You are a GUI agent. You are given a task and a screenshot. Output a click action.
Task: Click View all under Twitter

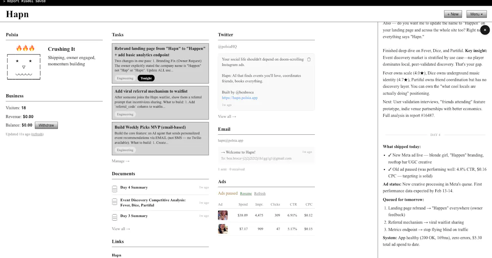(x=227, y=117)
